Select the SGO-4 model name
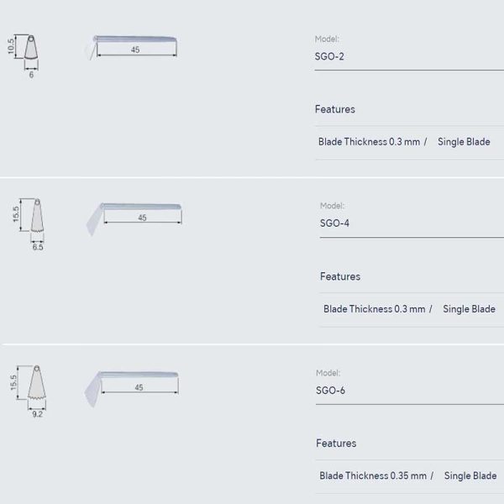 coord(334,223)
